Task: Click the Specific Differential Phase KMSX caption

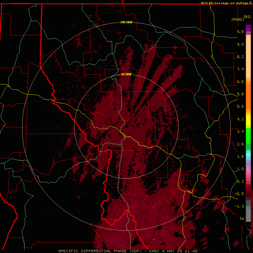Action: click(128, 251)
